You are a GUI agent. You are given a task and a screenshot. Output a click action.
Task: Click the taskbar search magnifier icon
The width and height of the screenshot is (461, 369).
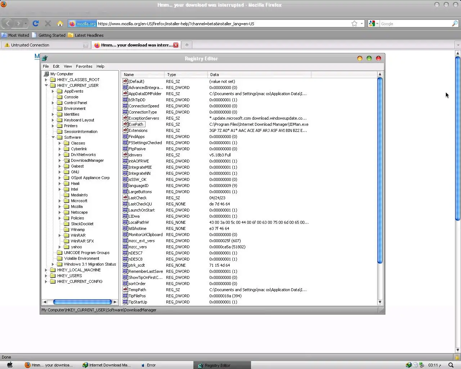(x=451, y=365)
